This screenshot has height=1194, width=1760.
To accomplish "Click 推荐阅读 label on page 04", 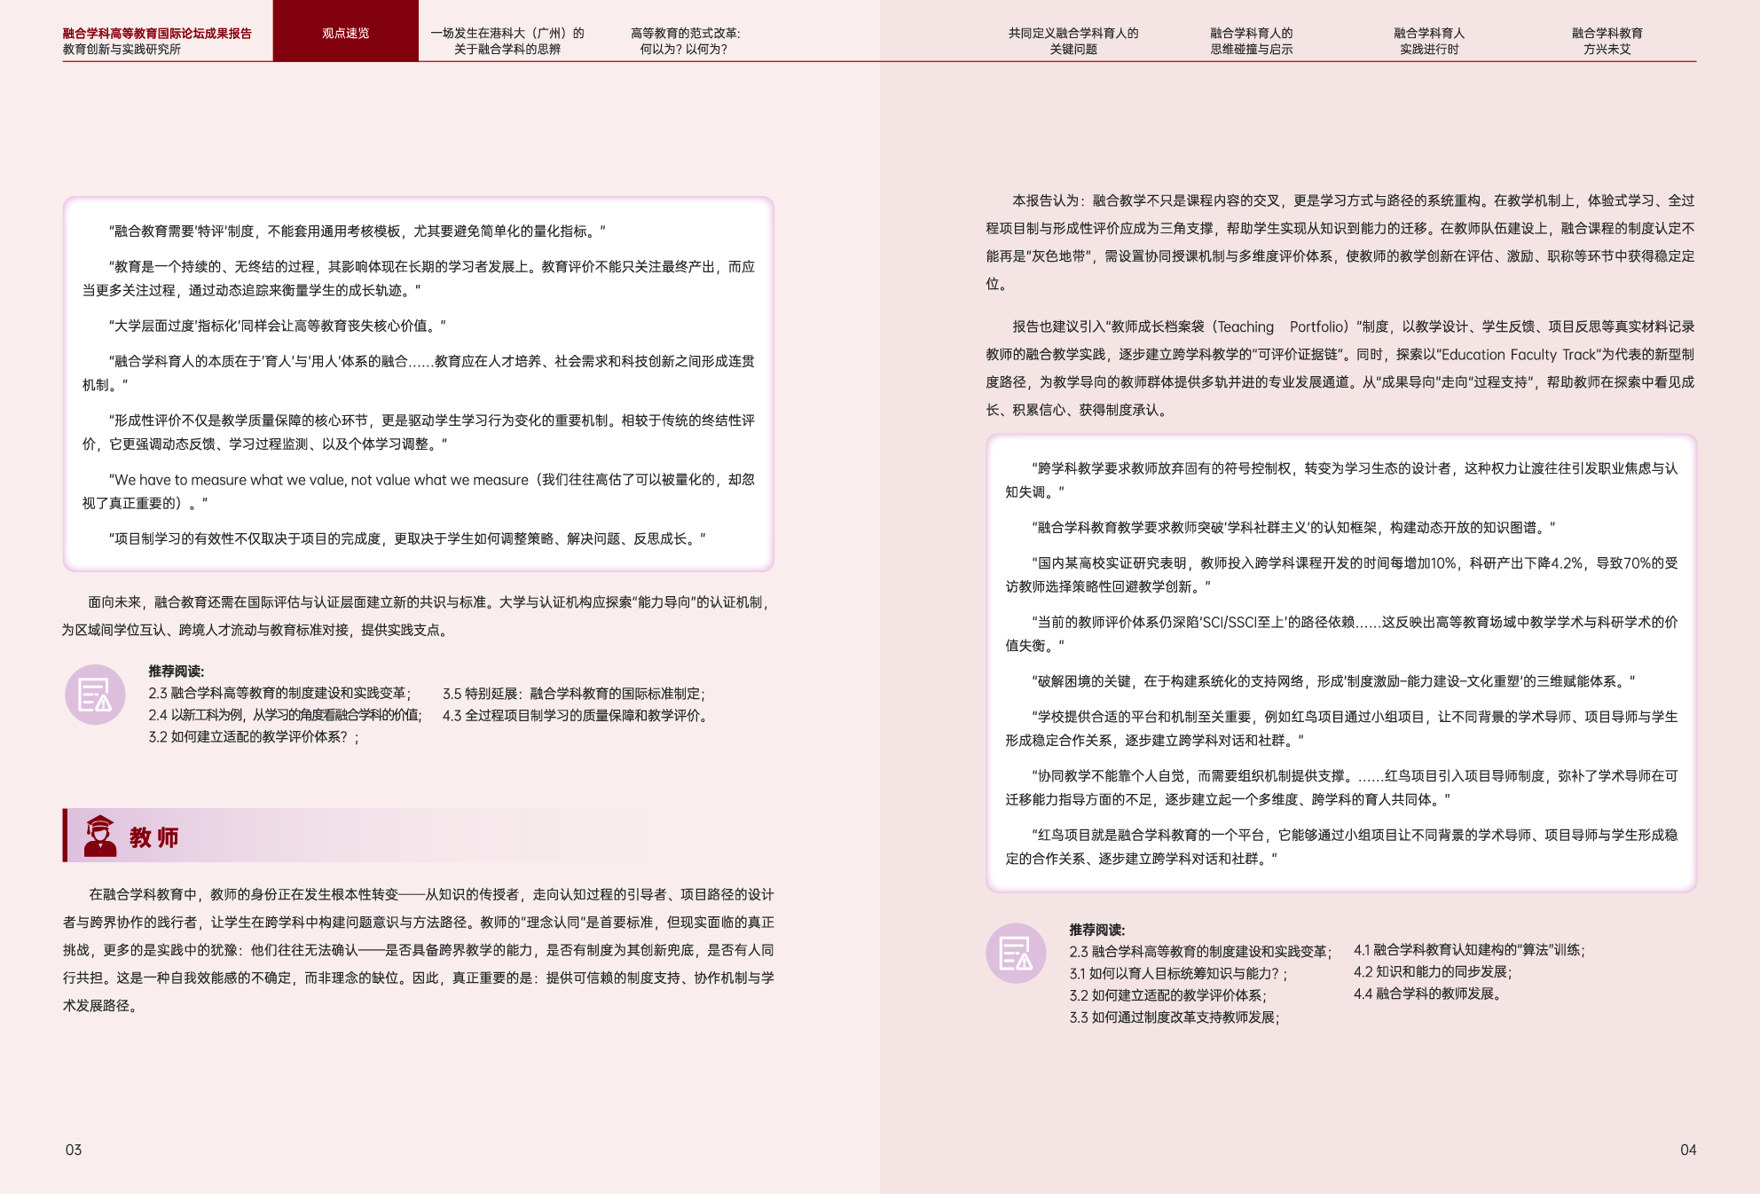I will pyautogui.click(x=1096, y=930).
